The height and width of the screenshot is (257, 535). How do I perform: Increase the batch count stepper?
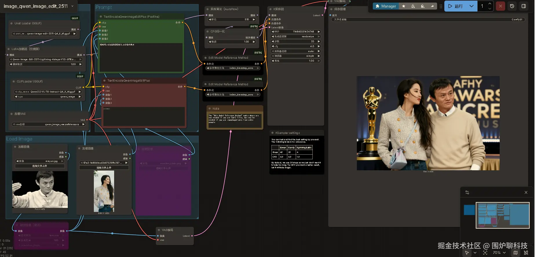(490, 3)
